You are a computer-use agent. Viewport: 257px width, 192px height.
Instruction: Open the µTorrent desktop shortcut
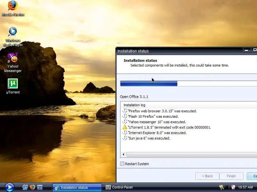pyautogui.click(x=13, y=86)
